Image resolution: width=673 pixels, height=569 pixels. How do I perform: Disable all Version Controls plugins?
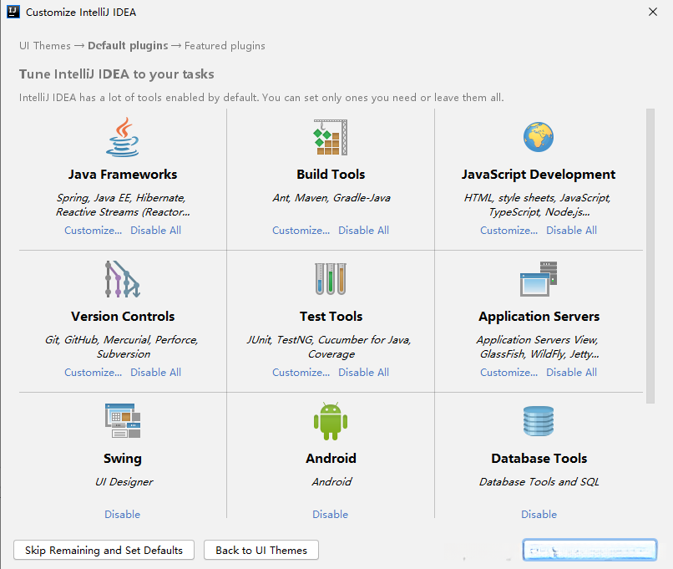click(x=156, y=373)
